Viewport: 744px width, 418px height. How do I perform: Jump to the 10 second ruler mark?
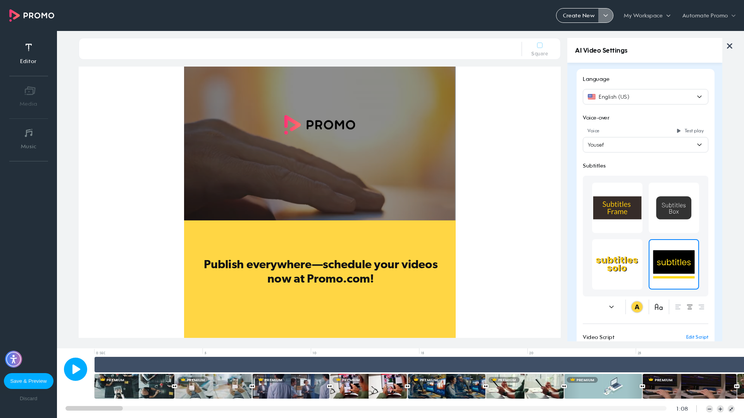(x=314, y=353)
